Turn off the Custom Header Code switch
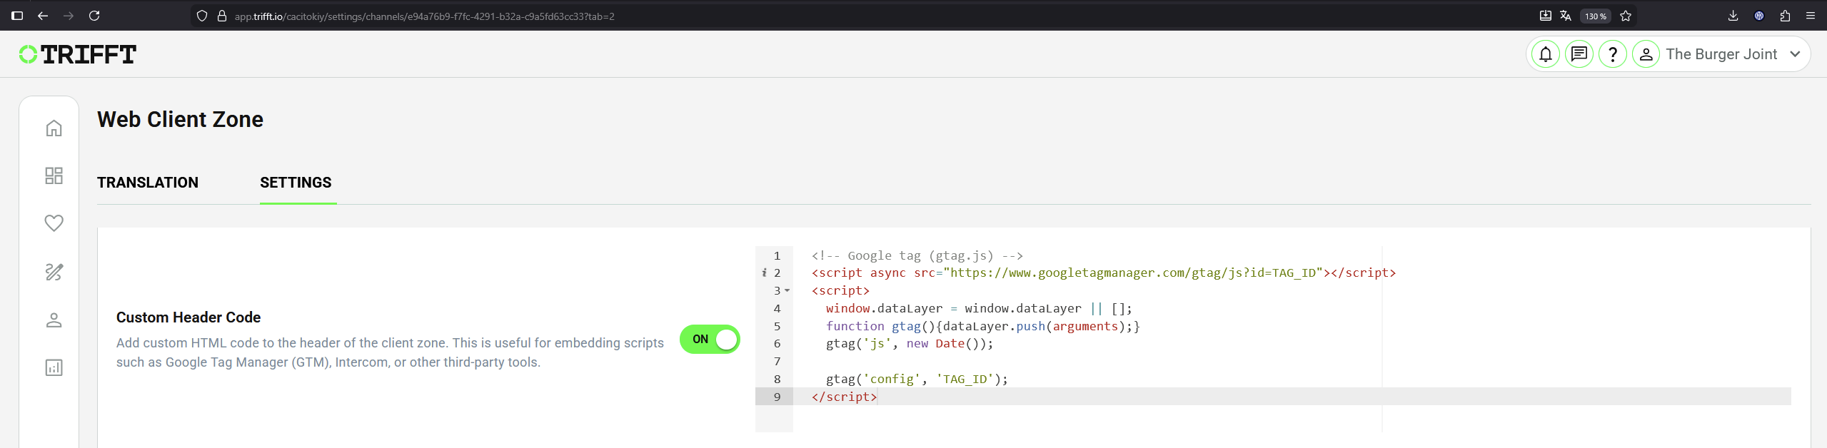This screenshot has width=1827, height=448. pos(710,340)
